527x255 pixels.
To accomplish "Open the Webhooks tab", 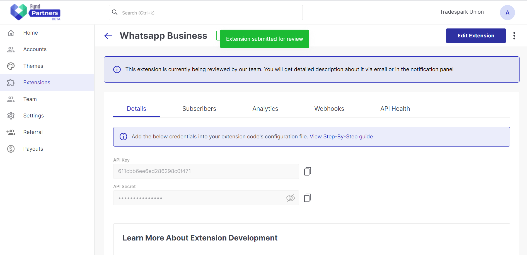I will click(x=329, y=109).
